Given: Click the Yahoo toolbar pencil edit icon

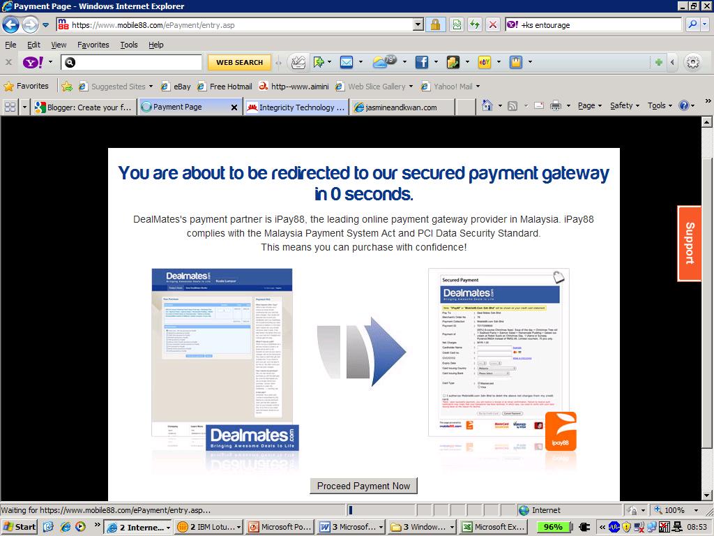Looking at the screenshot, I should point(298,62).
